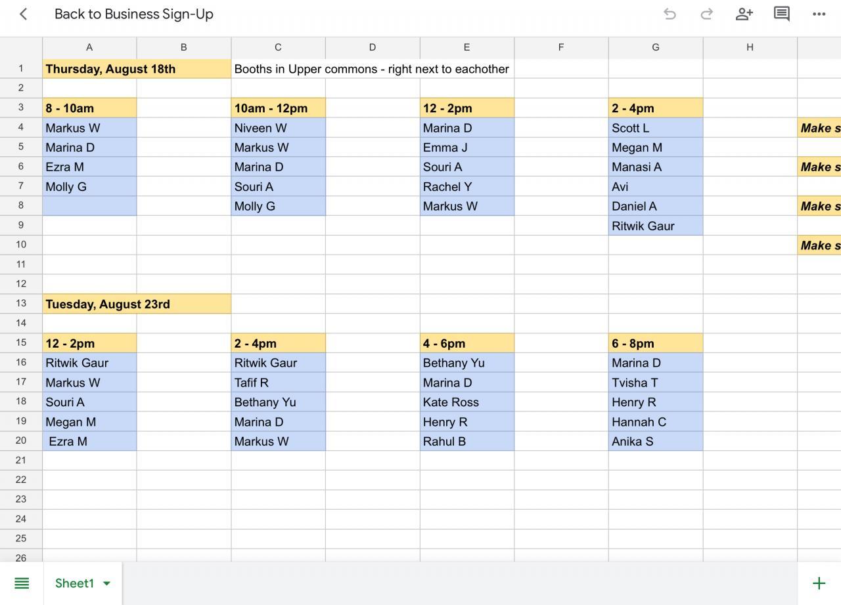Click the Ritwik Gaur cell in column G
This screenshot has height=605, width=841.
click(x=655, y=226)
